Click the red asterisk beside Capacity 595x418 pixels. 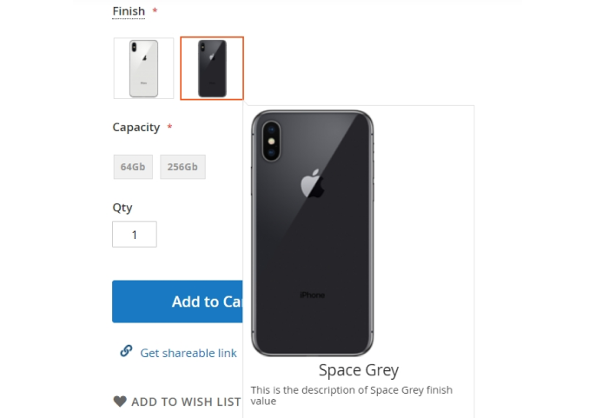tap(169, 128)
